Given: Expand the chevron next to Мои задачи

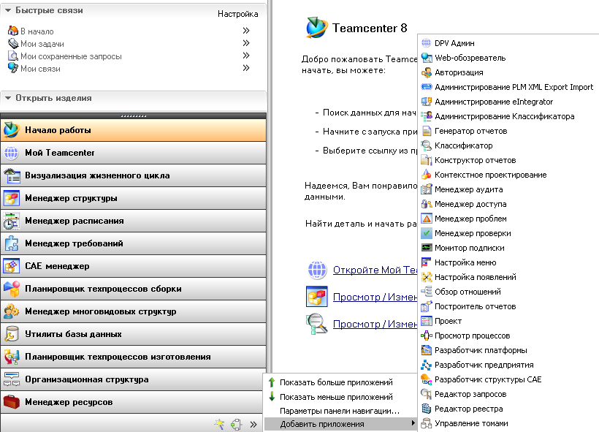Looking at the screenshot, I should click(x=246, y=43).
